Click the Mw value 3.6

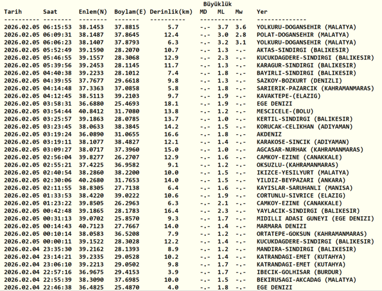tap(240, 27)
